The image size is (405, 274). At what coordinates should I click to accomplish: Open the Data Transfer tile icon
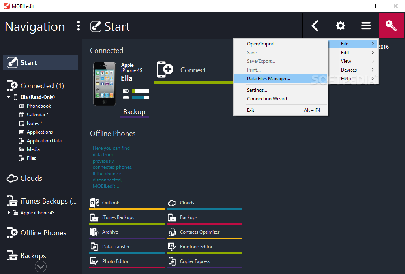[x=94, y=247]
